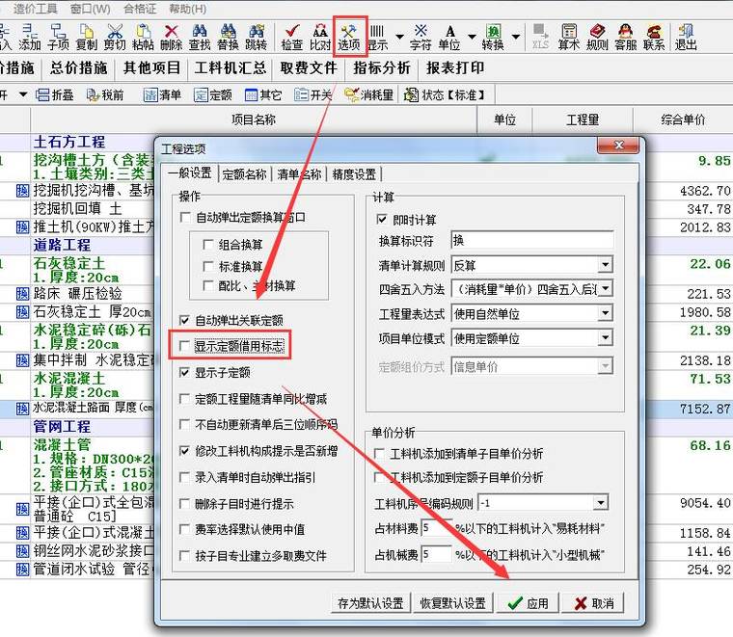The height and width of the screenshot is (637, 733).
Task: Click the 换算标识符 input field
Action: click(x=531, y=240)
